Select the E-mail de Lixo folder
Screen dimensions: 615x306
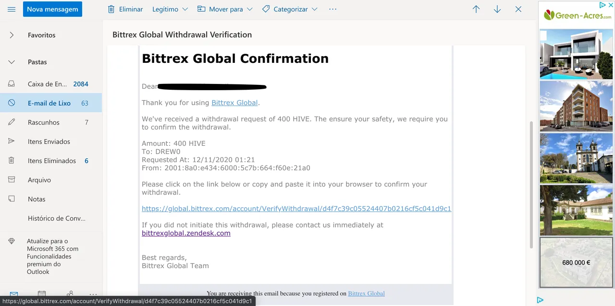(x=51, y=103)
